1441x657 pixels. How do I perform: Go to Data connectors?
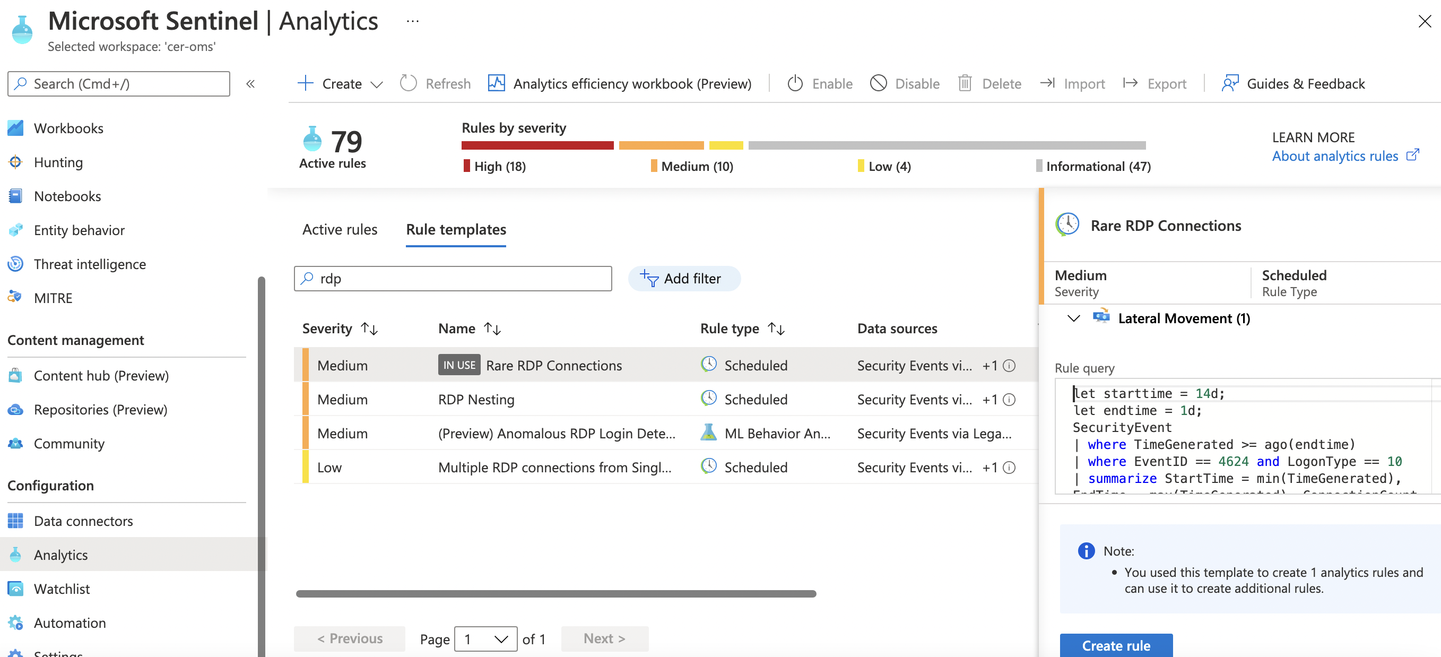(83, 521)
